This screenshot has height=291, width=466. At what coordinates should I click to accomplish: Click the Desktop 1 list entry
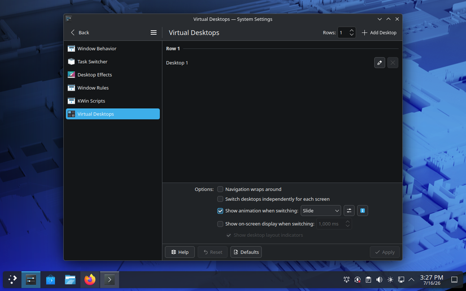coord(282,63)
